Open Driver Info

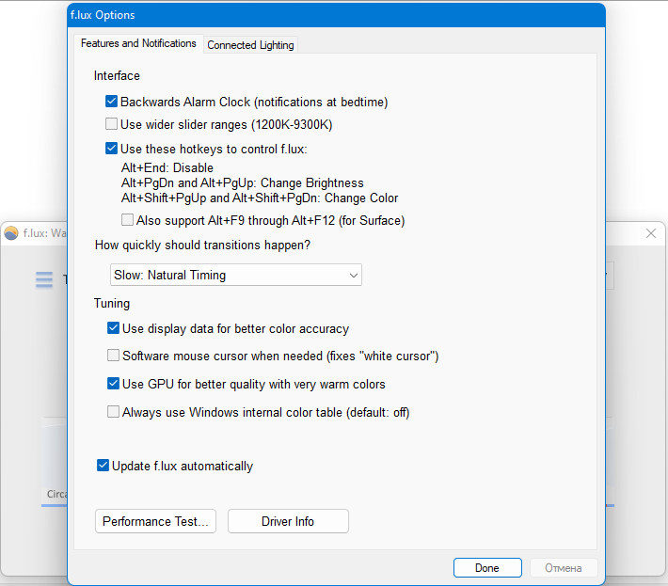point(288,521)
